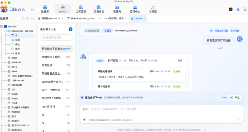Click the 已固定 pinned badge

pos(108,31)
